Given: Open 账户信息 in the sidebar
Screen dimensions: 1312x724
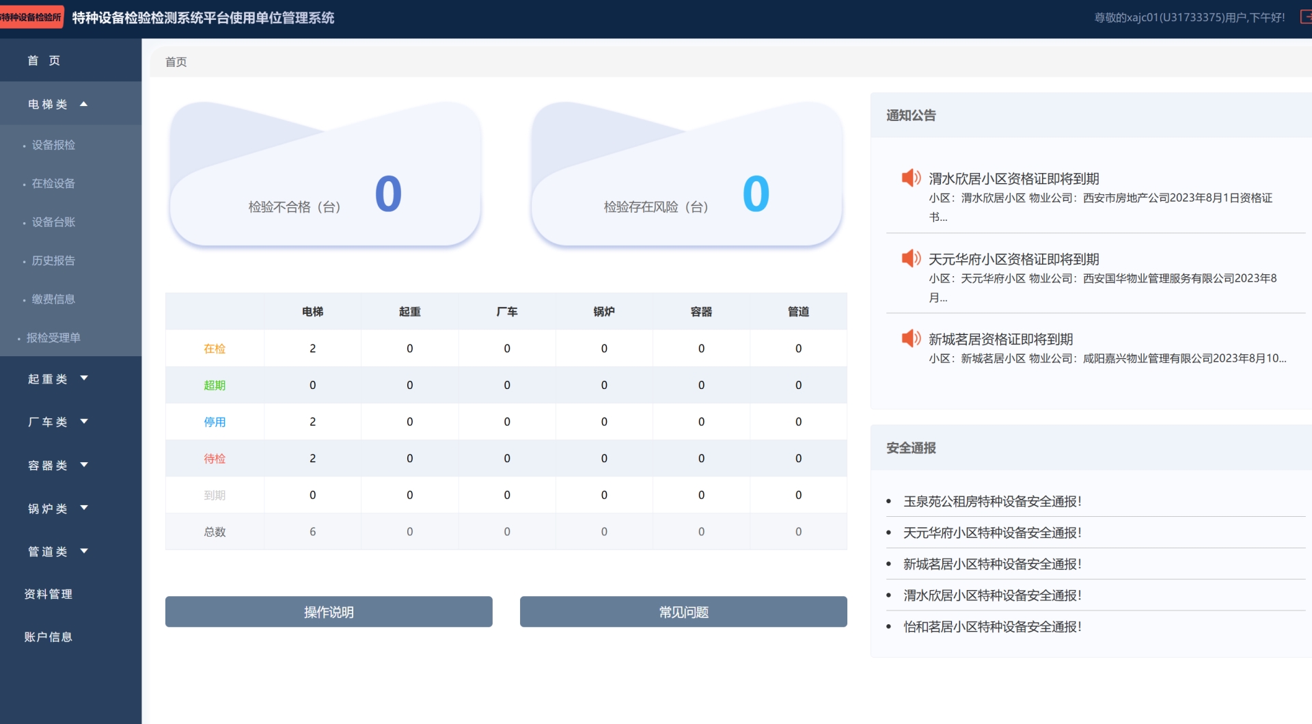Looking at the screenshot, I should pyautogui.click(x=48, y=637).
